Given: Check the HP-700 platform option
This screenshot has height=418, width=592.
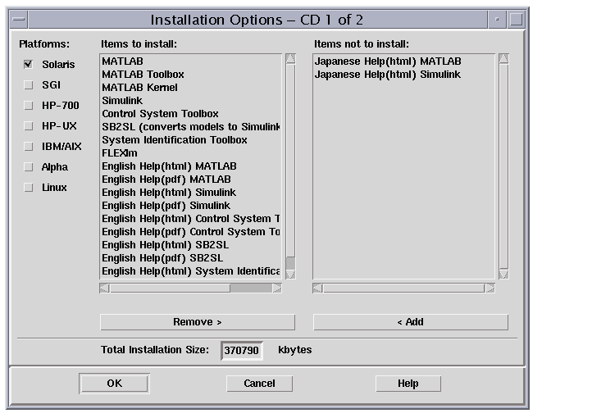Looking at the screenshot, I should coord(29,105).
